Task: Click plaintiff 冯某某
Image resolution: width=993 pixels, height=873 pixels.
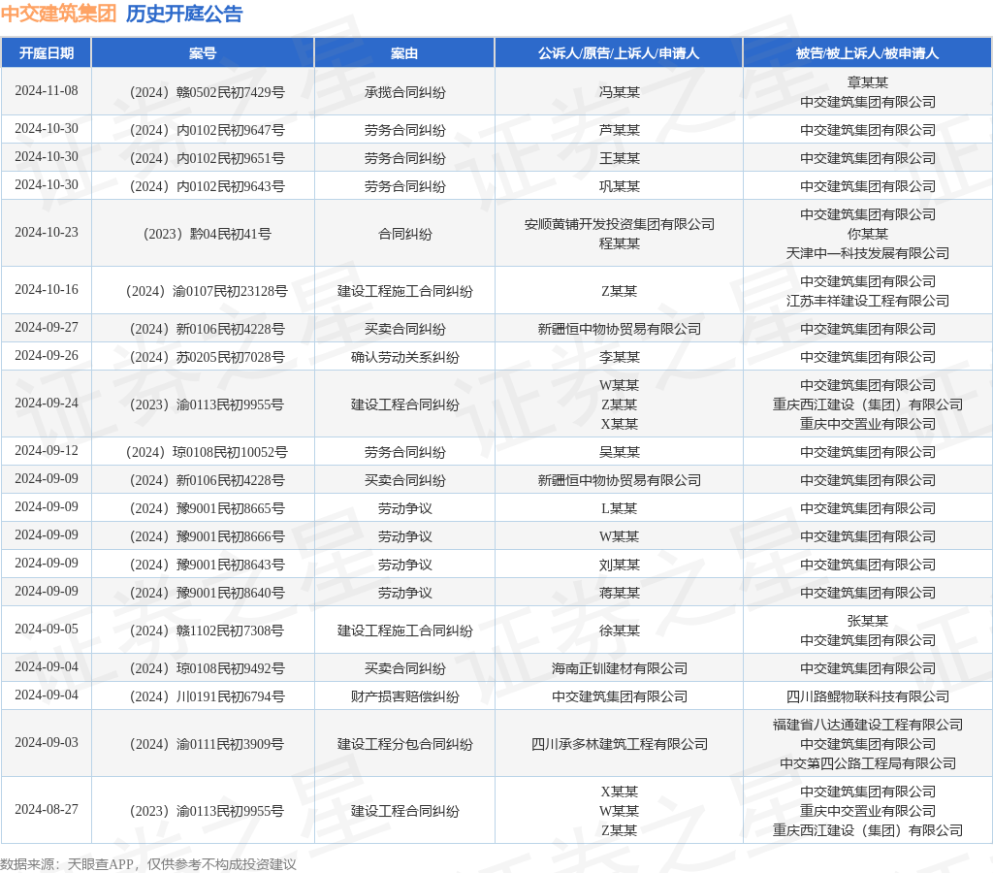Action: pyautogui.click(x=620, y=92)
